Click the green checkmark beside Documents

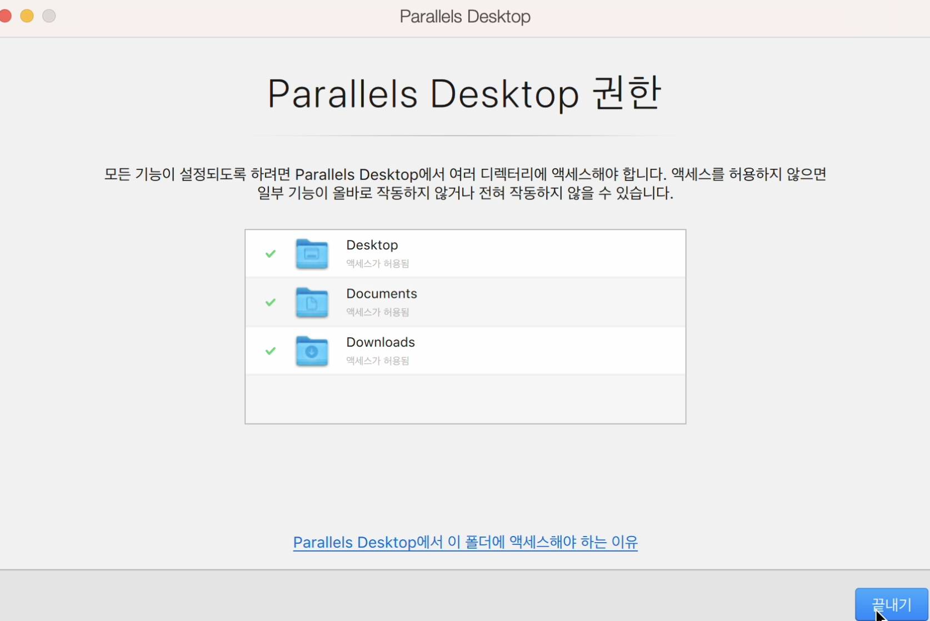[x=271, y=302]
